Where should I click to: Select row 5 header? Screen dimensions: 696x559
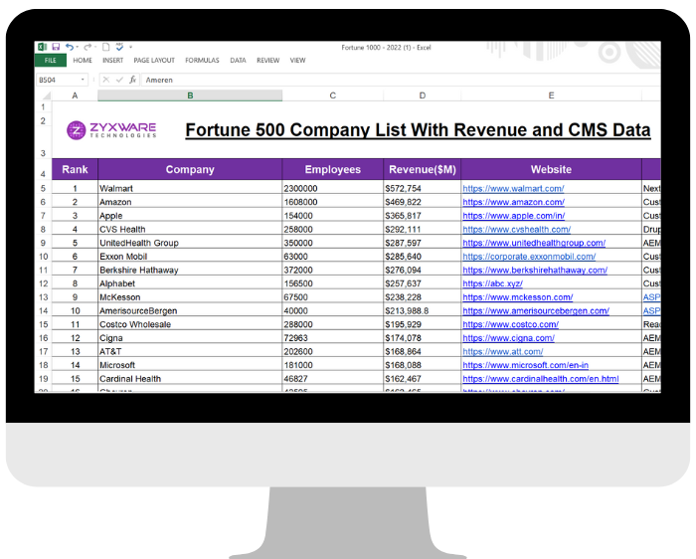[x=43, y=188]
